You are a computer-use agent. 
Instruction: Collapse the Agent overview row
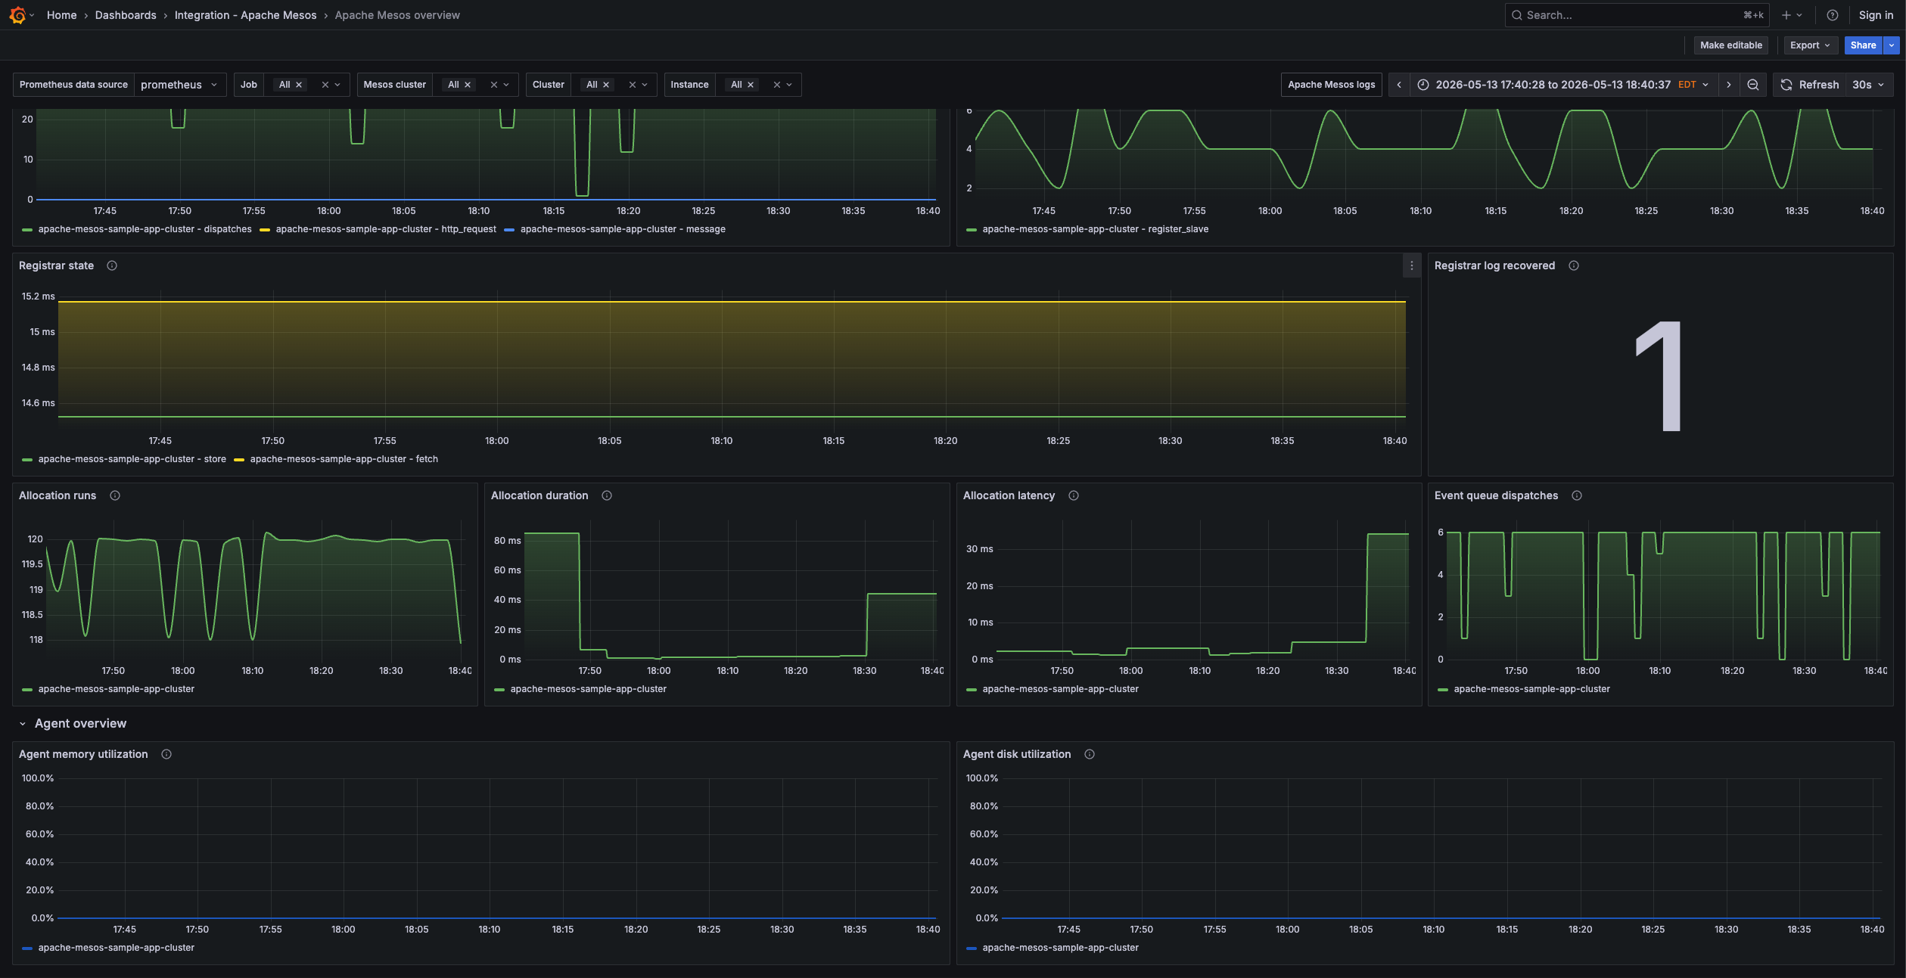tap(23, 724)
